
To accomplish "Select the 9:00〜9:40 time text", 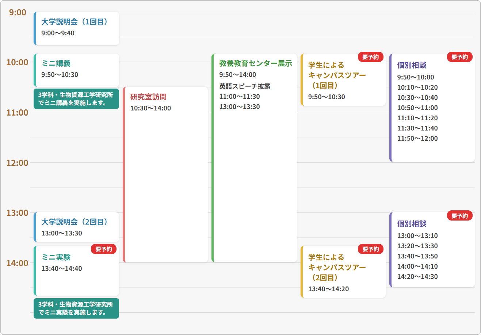I will click(58, 33).
